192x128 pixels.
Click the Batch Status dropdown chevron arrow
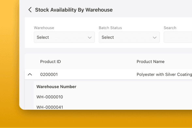point(155,38)
